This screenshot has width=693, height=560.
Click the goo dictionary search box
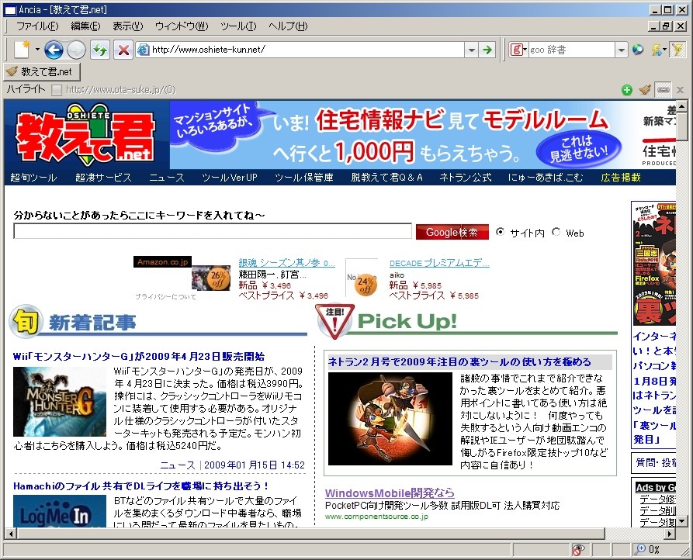tap(571, 50)
